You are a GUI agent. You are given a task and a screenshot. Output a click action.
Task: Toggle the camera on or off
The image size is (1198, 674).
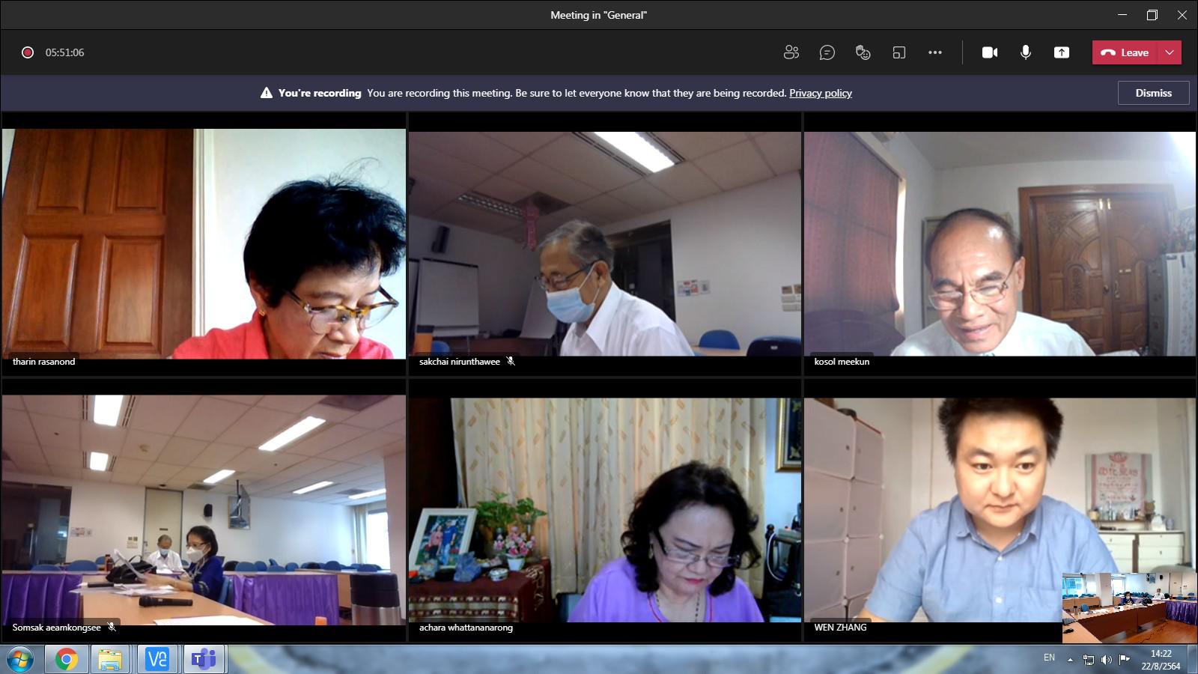coord(990,52)
